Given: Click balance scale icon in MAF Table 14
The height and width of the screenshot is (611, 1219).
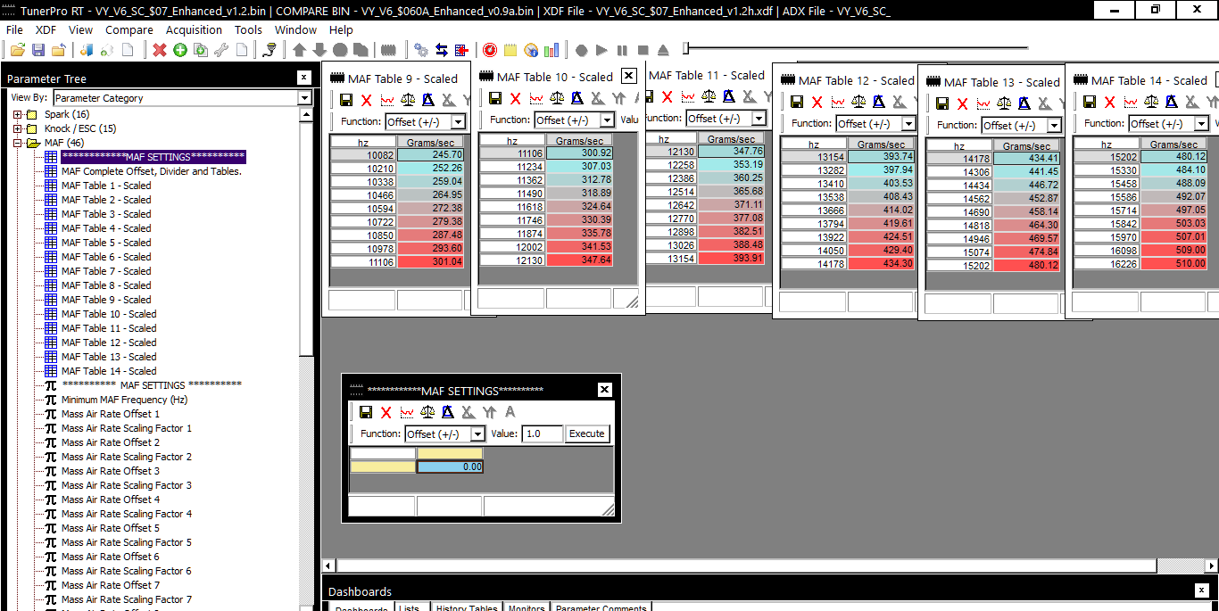Looking at the screenshot, I should pyautogui.click(x=1151, y=102).
